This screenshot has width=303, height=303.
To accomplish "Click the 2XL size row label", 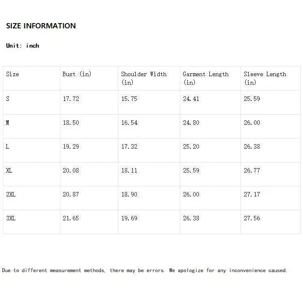I will coord(11,194).
